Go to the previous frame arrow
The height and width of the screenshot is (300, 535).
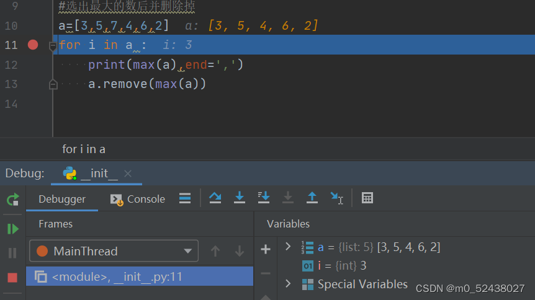pyautogui.click(x=215, y=251)
